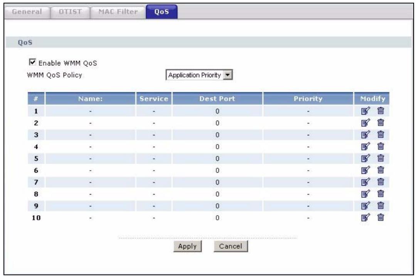Screen dimensions: 416x276
Task: Remove rule 4 with its trash icon
Action: [381, 146]
